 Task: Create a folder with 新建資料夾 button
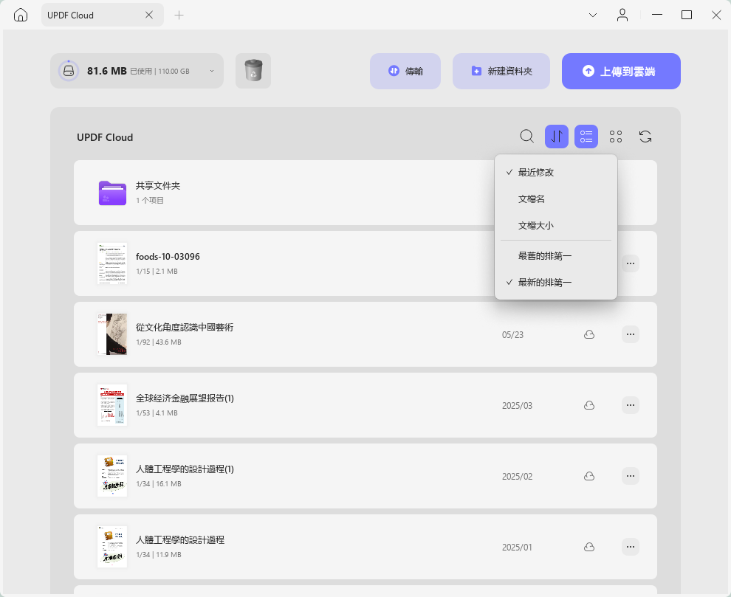[x=501, y=71]
